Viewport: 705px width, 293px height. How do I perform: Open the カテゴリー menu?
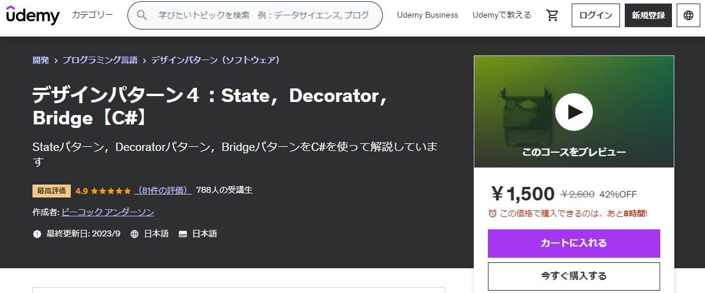(x=93, y=15)
